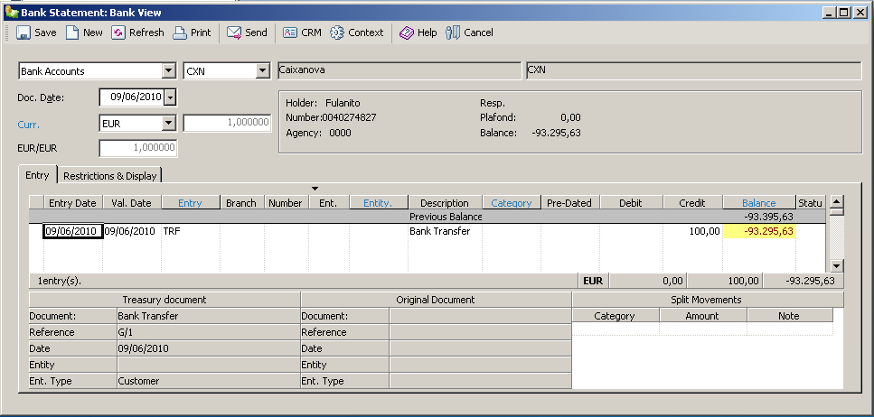Click the Balance column header
Screen dimensions: 874x417
pyautogui.click(x=758, y=203)
